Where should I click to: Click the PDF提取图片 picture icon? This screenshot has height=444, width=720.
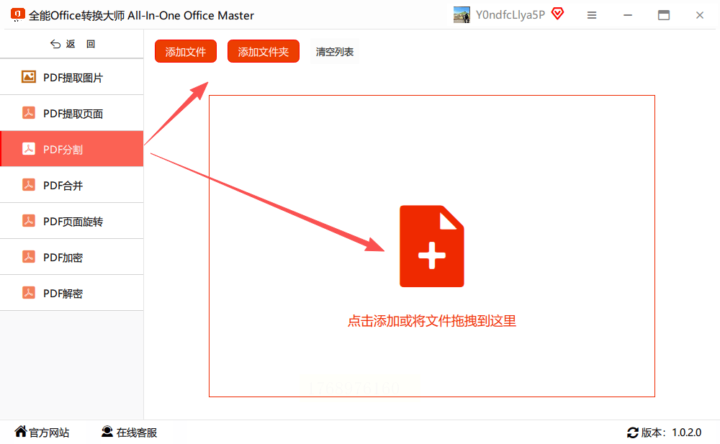pos(29,77)
